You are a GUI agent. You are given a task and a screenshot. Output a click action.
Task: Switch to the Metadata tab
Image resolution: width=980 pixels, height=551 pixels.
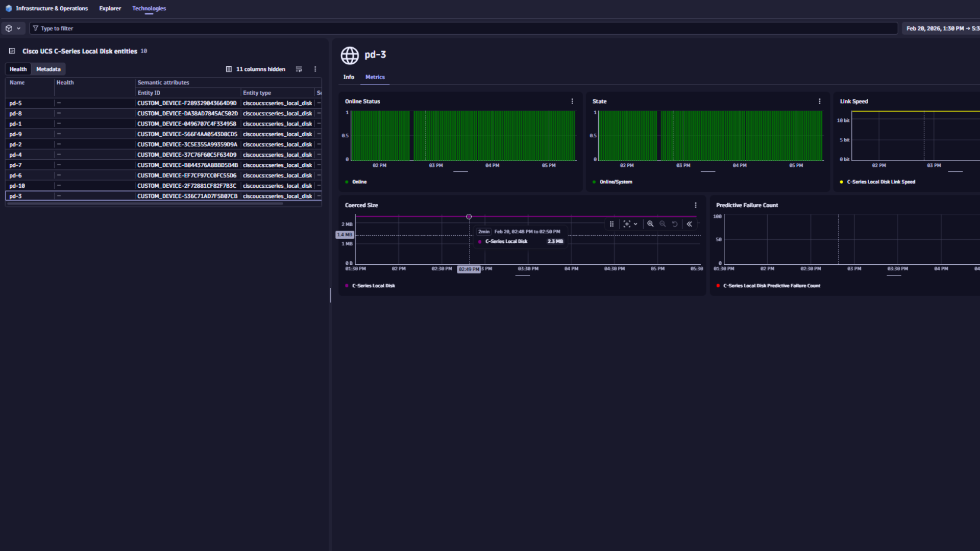tap(48, 69)
